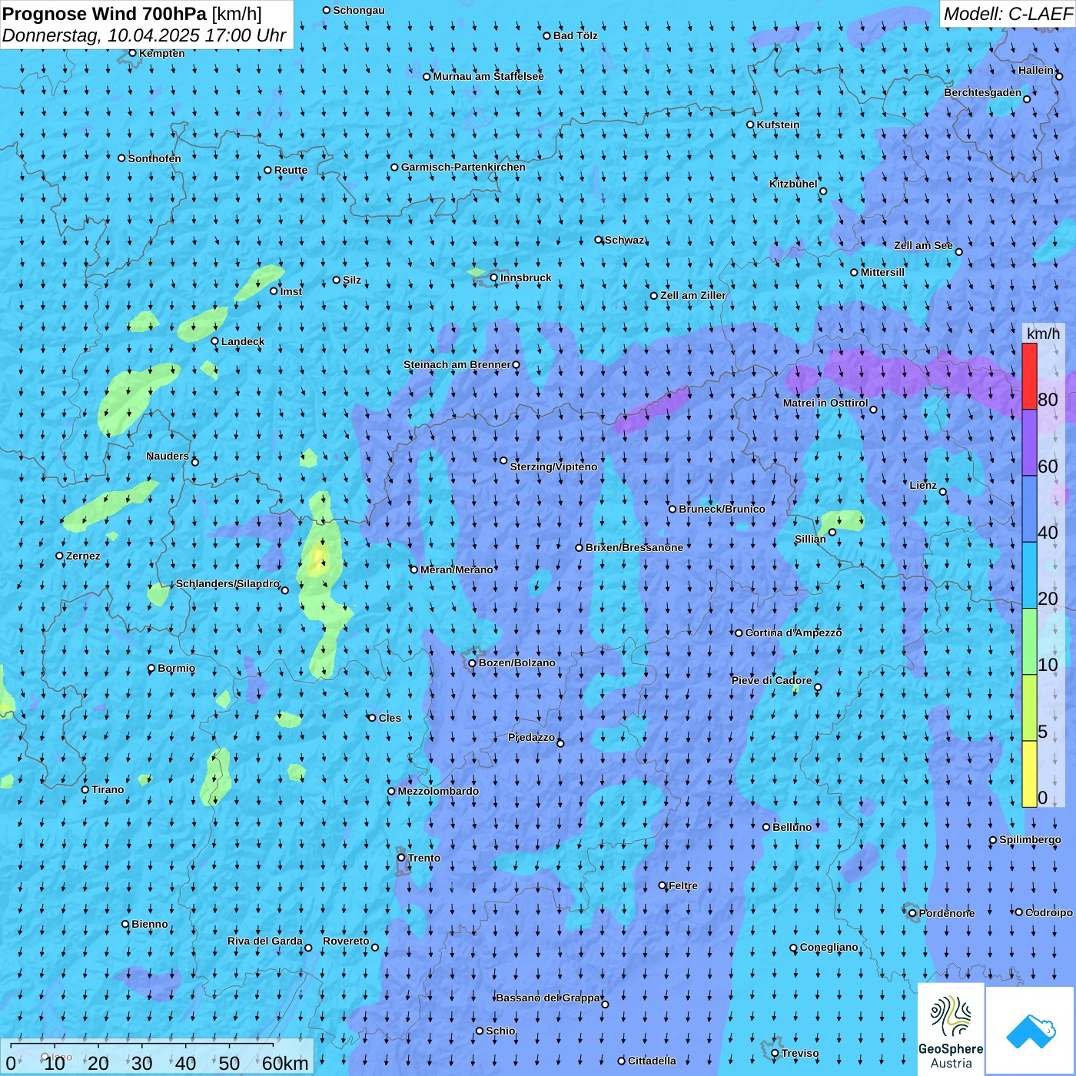
Task: Select the Bozen/Bolzano city label
Action: 516,663
